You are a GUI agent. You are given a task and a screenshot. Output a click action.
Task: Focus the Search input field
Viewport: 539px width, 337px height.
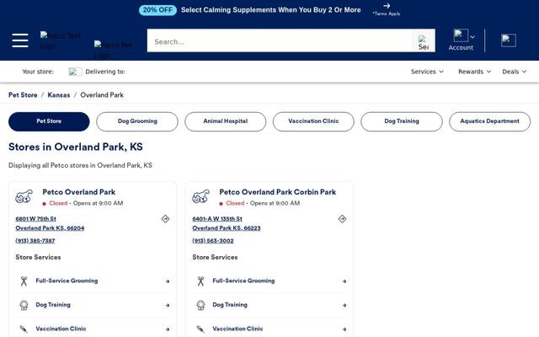pyautogui.click(x=280, y=41)
